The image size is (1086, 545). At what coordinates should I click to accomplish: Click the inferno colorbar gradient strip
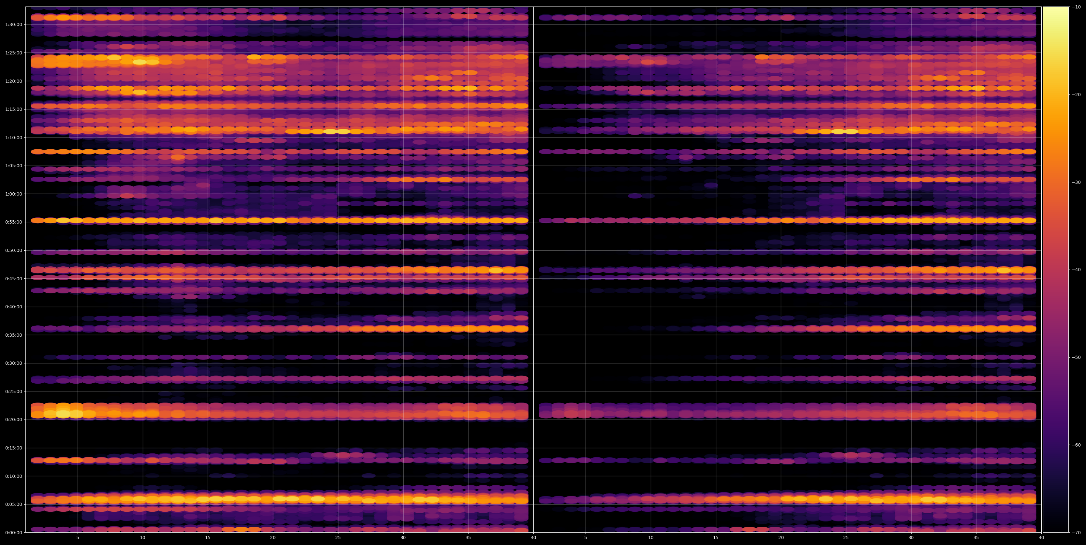point(1056,269)
